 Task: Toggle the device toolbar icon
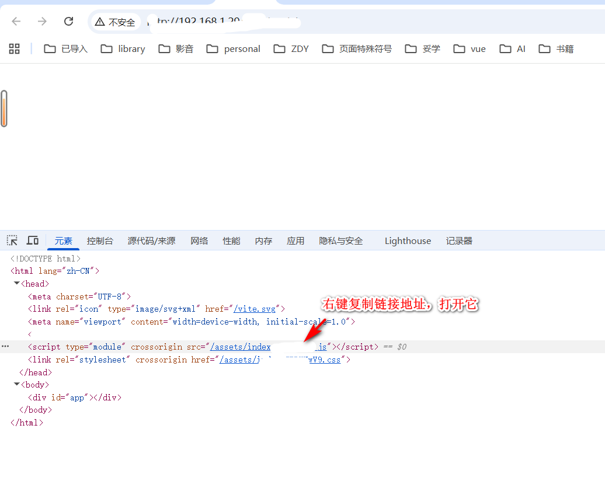pyautogui.click(x=33, y=240)
